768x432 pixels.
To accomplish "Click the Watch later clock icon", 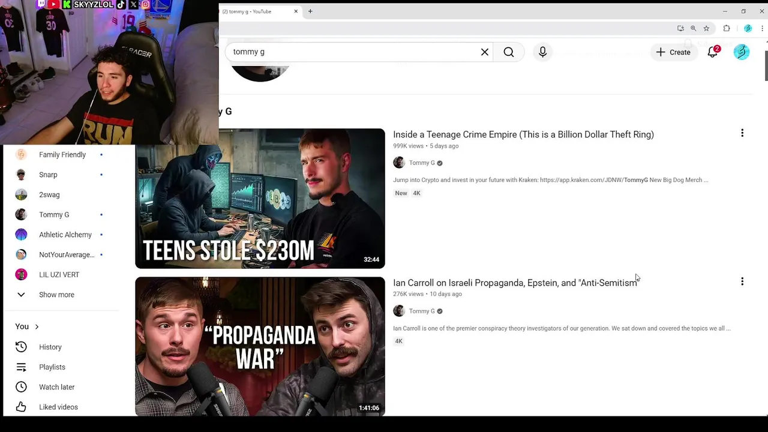I will pos(21,387).
